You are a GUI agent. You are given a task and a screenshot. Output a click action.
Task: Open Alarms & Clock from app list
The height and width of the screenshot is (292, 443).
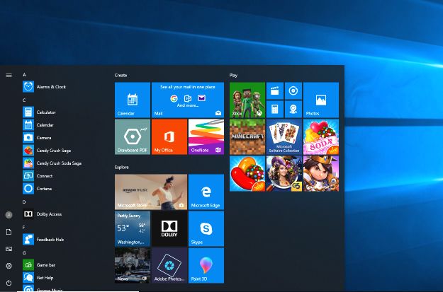coord(45,87)
